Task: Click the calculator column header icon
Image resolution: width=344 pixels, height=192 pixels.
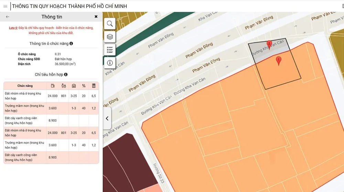Action: [x=94, y=86]
